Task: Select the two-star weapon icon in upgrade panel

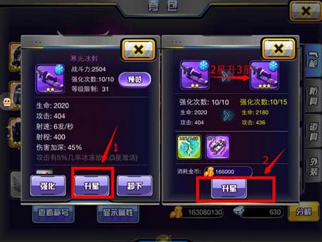Action: (x=194, y=75)
